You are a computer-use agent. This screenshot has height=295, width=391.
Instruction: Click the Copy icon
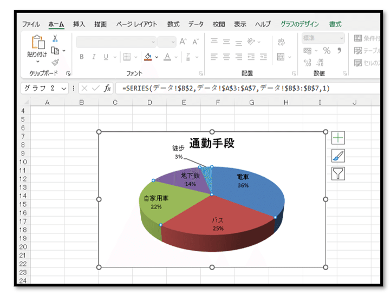point(55,50)
